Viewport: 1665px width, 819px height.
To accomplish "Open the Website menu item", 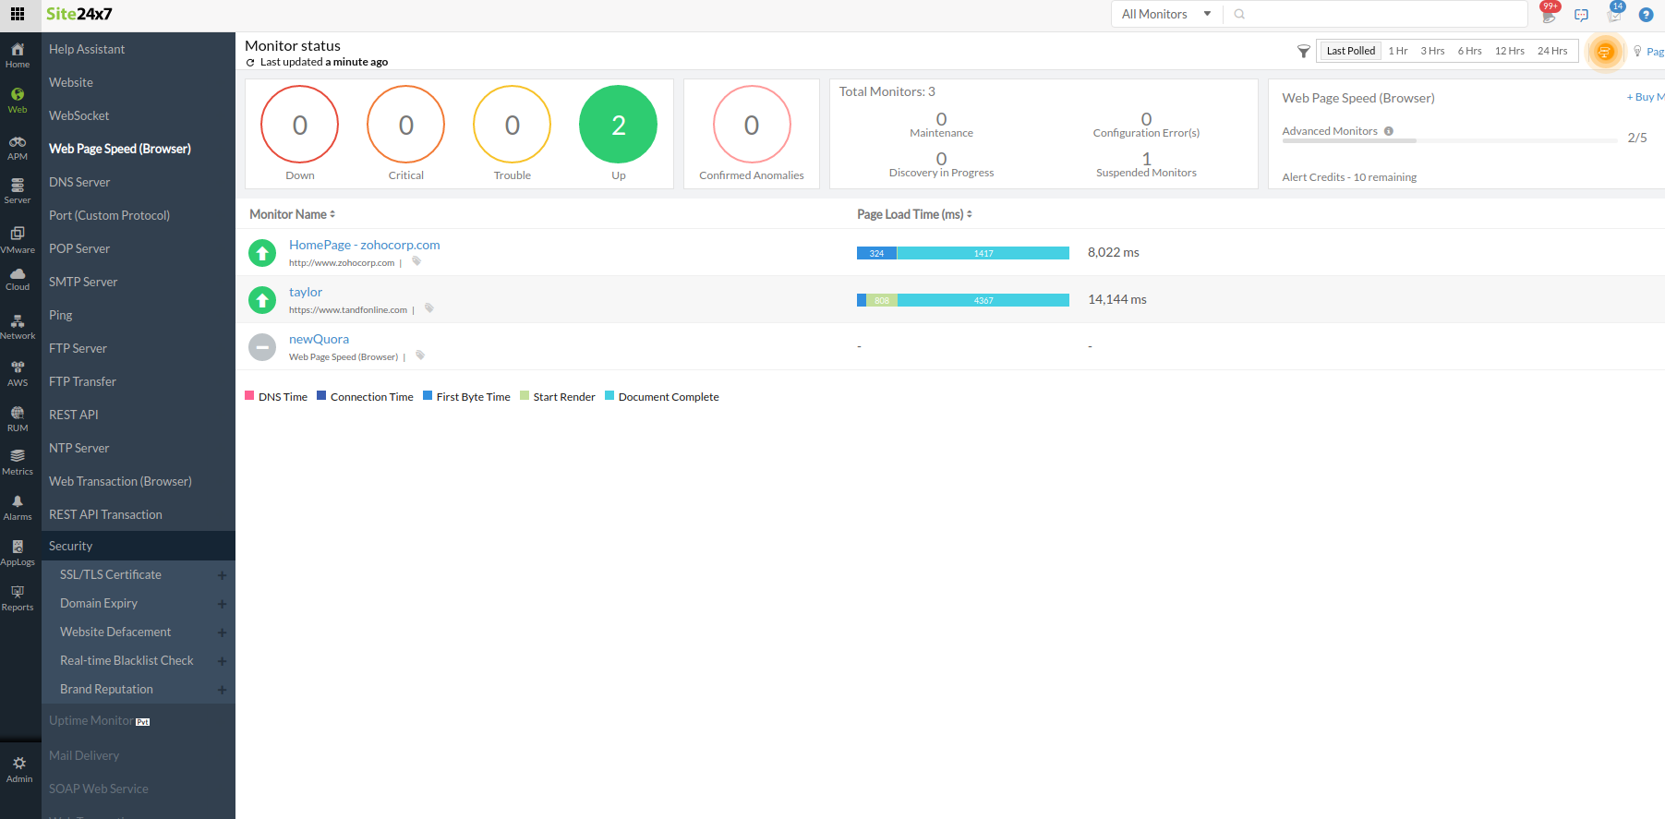I will [71, 82].
